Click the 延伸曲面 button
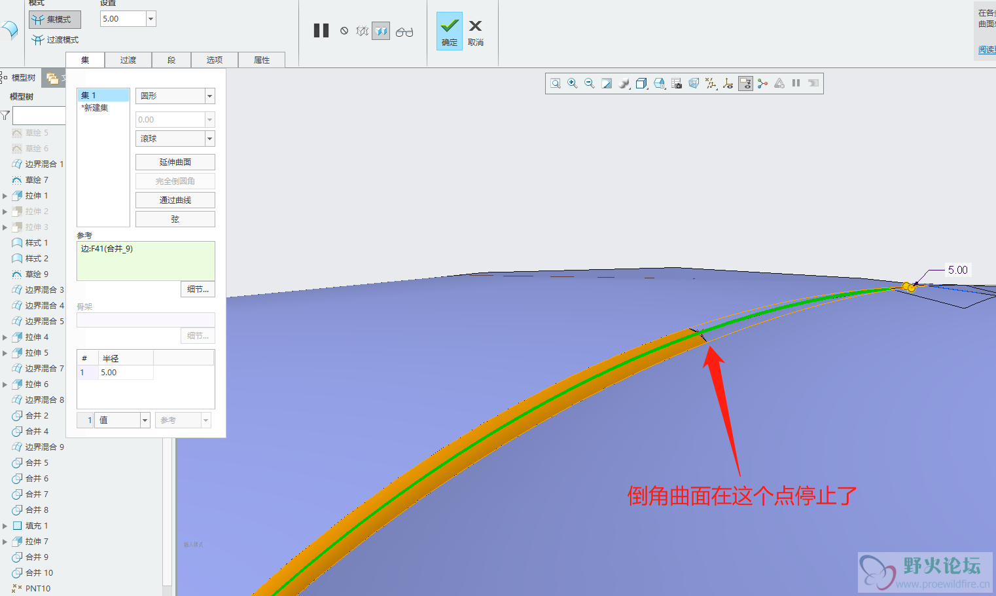This screenshot has height=596, width=996. (175, 162)
